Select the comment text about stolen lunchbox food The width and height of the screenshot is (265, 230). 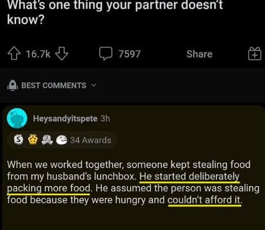[133, 182]
